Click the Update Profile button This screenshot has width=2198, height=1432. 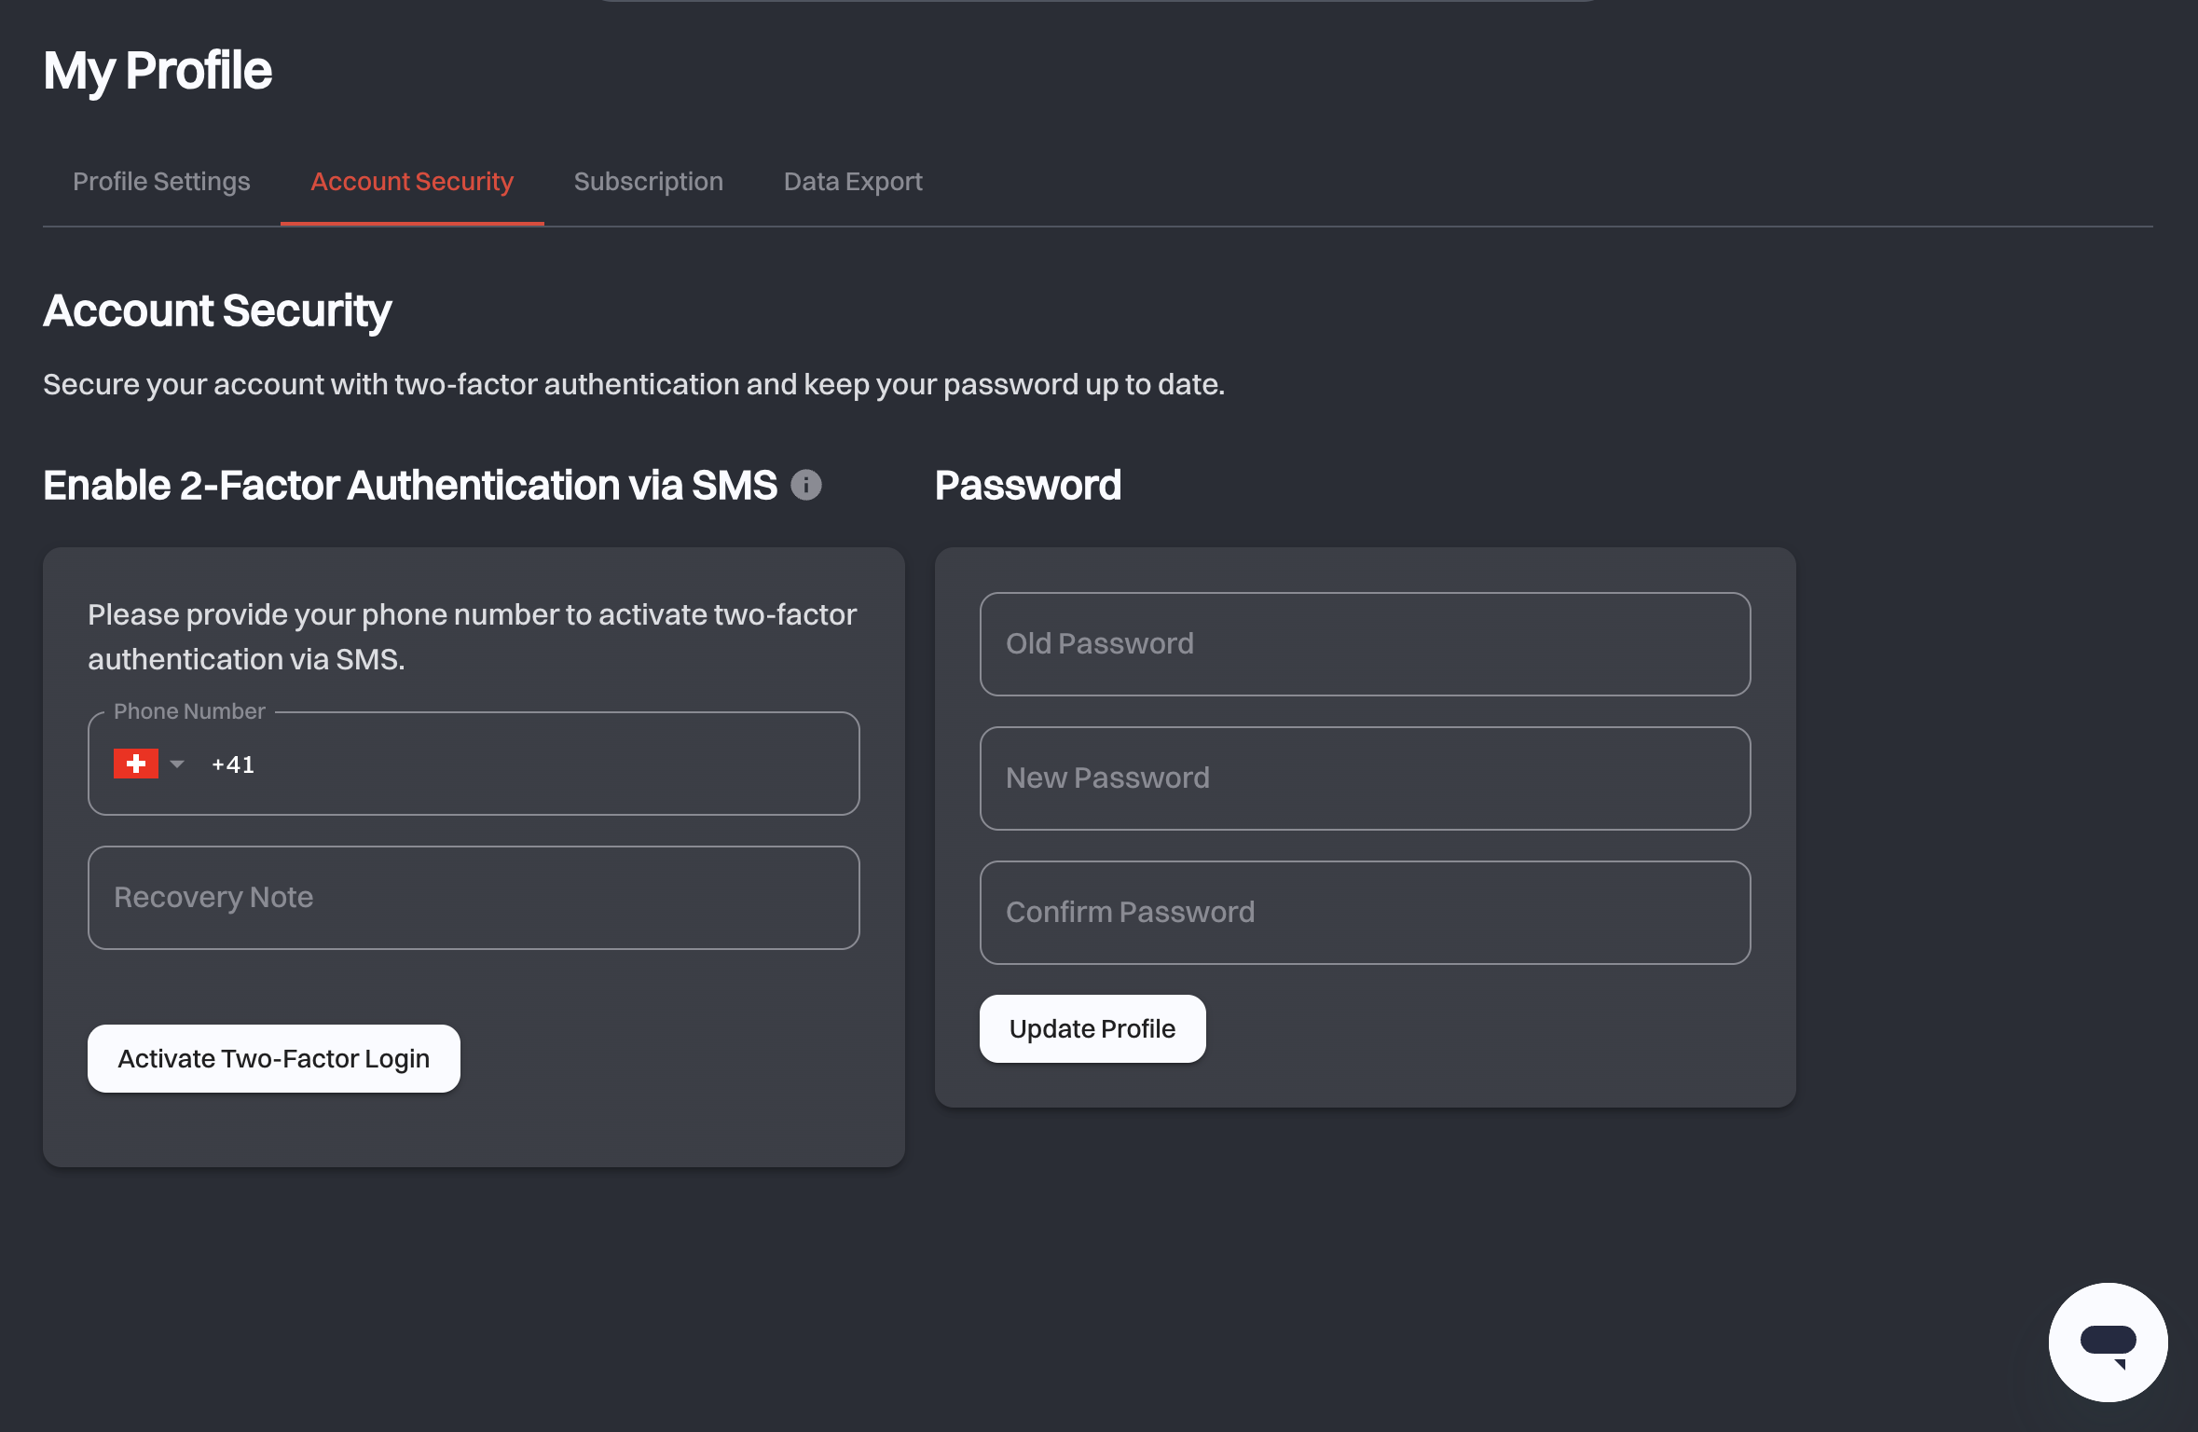click(1092, 1028)
